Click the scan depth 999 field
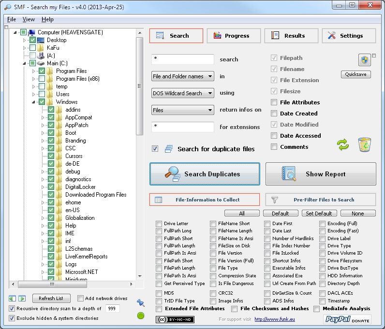385x329 pixels. [112, 308]
